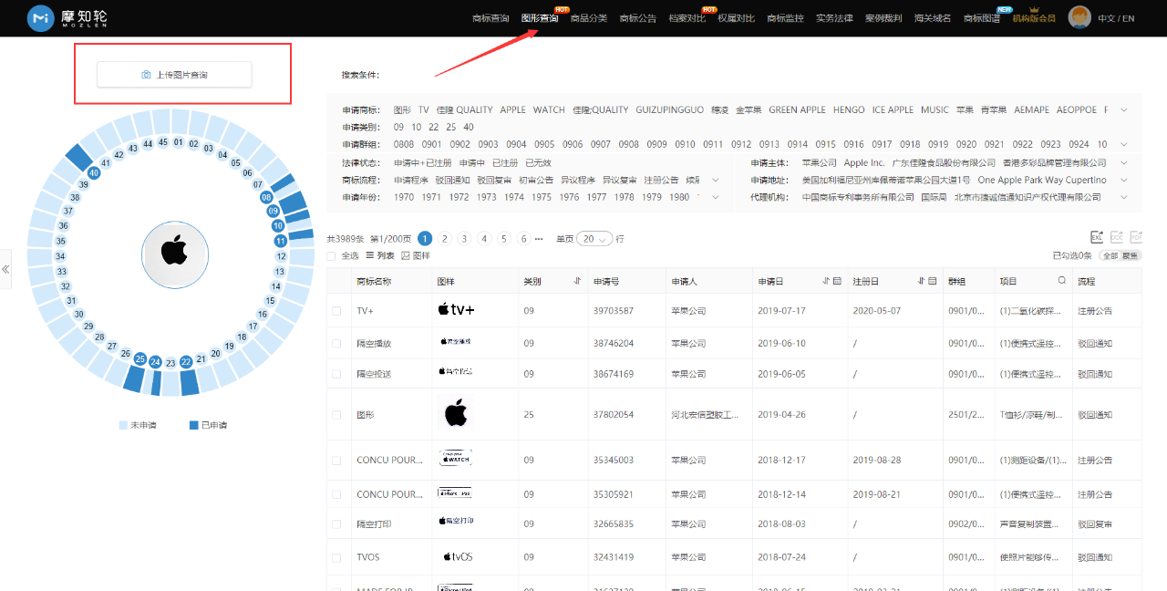Click the Apple logo in wheel center

click(175, 254)
